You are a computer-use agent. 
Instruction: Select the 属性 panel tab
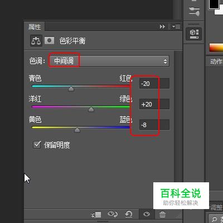pyautogui.click(x=35, y=27)
